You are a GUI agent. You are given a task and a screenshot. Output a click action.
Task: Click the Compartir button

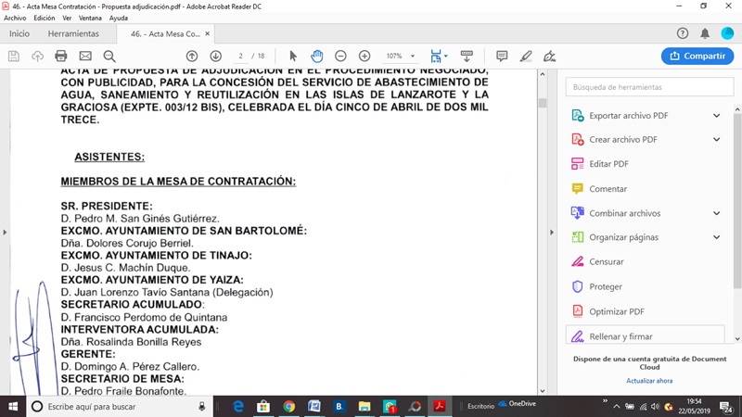coord(697,57)
